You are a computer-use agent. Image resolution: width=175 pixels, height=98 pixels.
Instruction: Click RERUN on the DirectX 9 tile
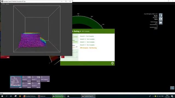coord(29,81)
